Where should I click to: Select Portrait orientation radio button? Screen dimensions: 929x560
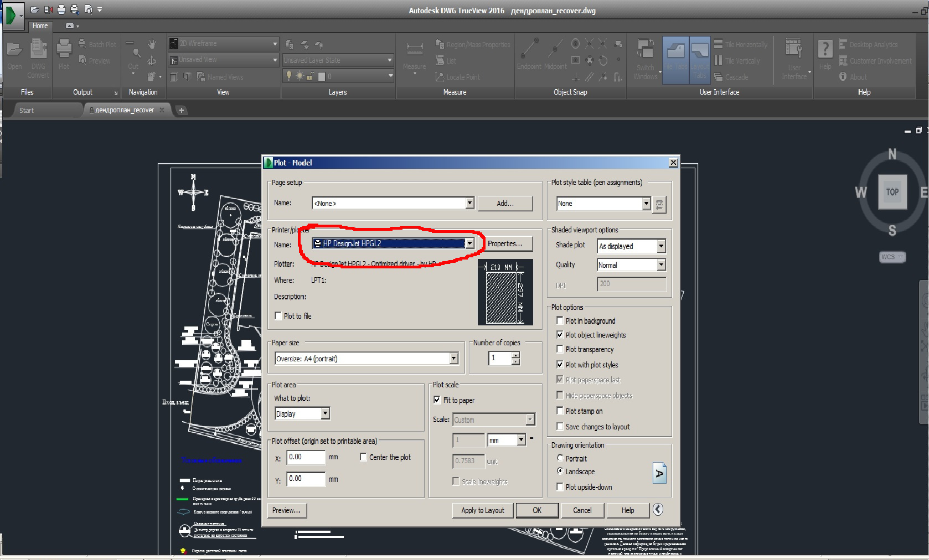tap(560, 458)
